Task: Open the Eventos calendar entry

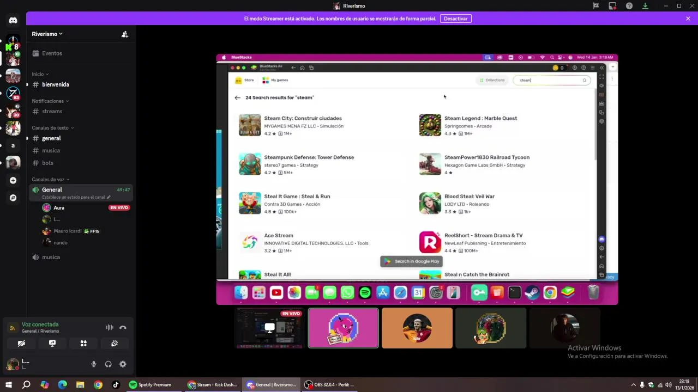Action: tap(81, 53)
